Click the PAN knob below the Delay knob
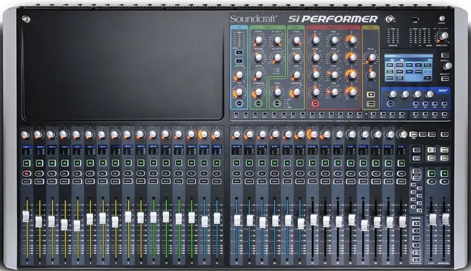The image size is (471, 271). [372, 74]
